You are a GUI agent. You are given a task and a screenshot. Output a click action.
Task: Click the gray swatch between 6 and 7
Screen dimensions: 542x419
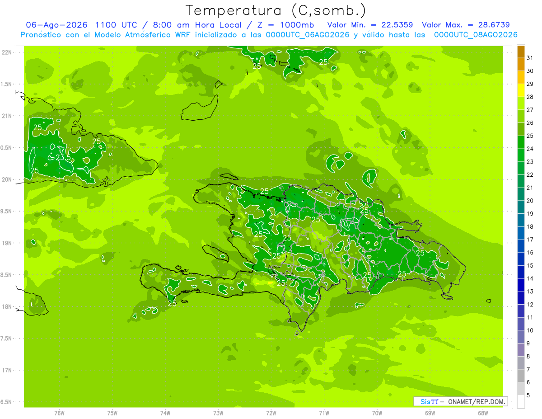pos(521,376)
